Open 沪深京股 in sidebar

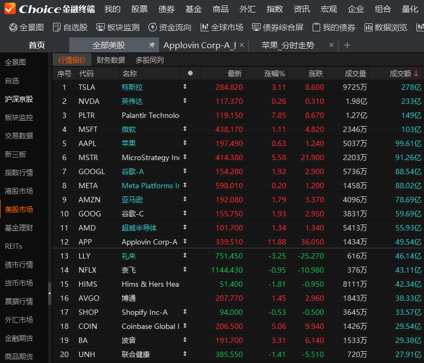(19, 99)
